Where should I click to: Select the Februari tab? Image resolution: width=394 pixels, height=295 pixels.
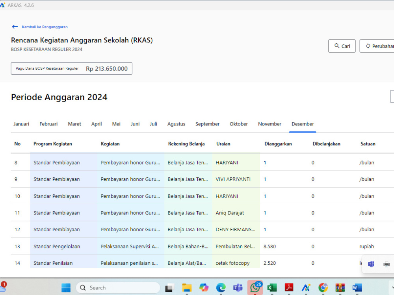point(48,124)
